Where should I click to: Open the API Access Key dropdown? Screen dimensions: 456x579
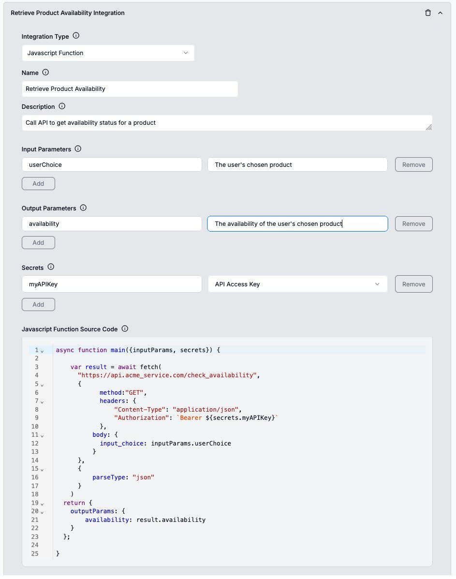pyautogui.click(x=297, y=284)
